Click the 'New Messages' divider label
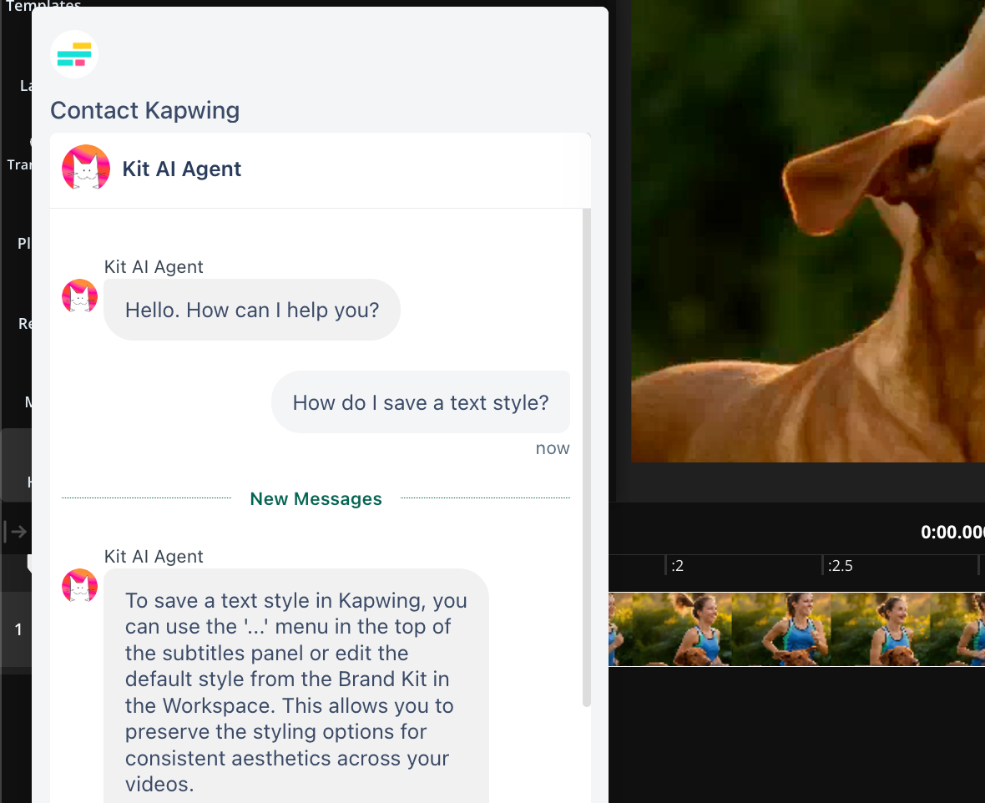 pos(316,499)
